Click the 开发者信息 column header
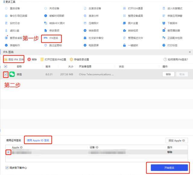This screenshot has width=193, height=175. 85,66
